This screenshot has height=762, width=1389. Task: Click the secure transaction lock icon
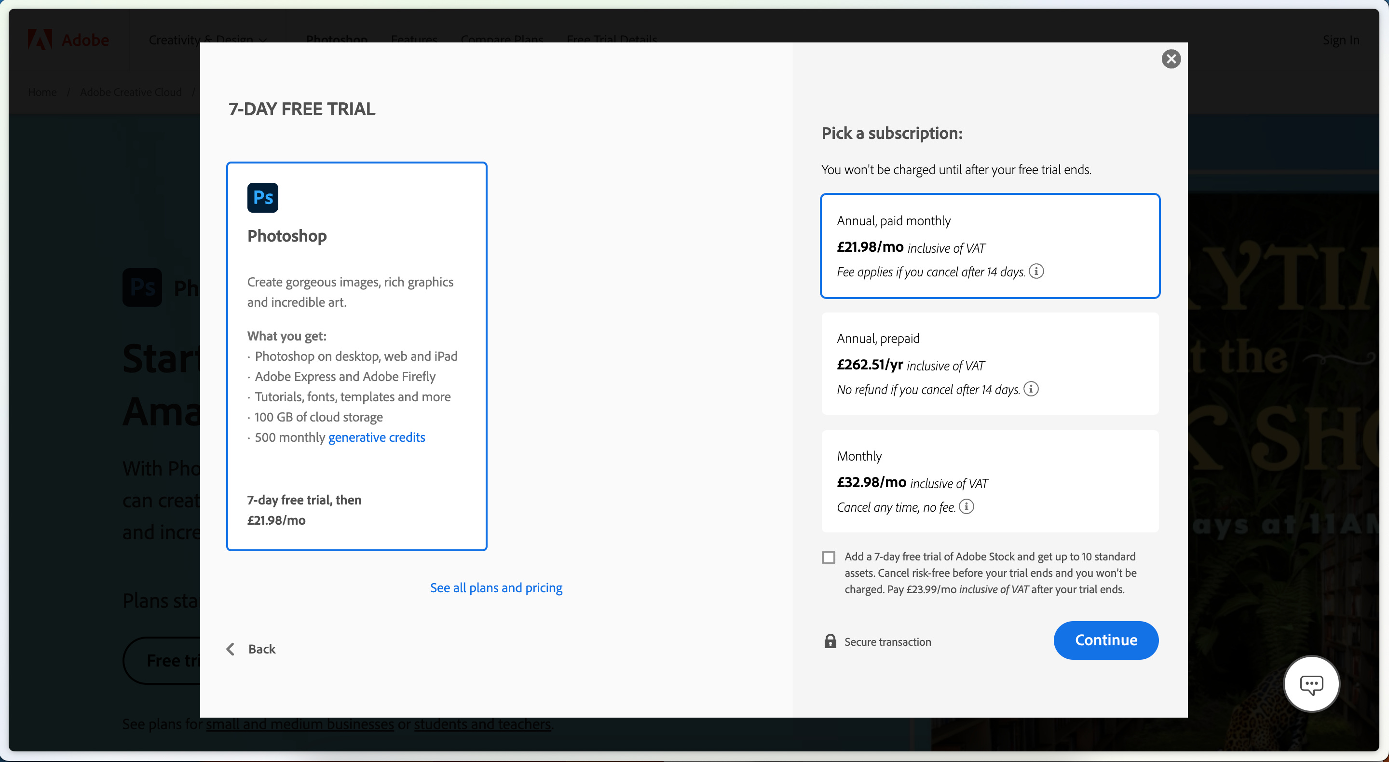pyautogui.click(x=830, y=640)
